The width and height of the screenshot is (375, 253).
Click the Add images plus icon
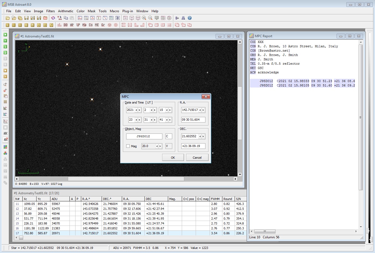[7, 25]
